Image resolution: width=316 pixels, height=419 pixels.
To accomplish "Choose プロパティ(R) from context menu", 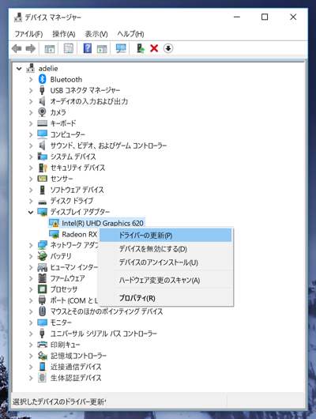I will (x=165, y=298).
